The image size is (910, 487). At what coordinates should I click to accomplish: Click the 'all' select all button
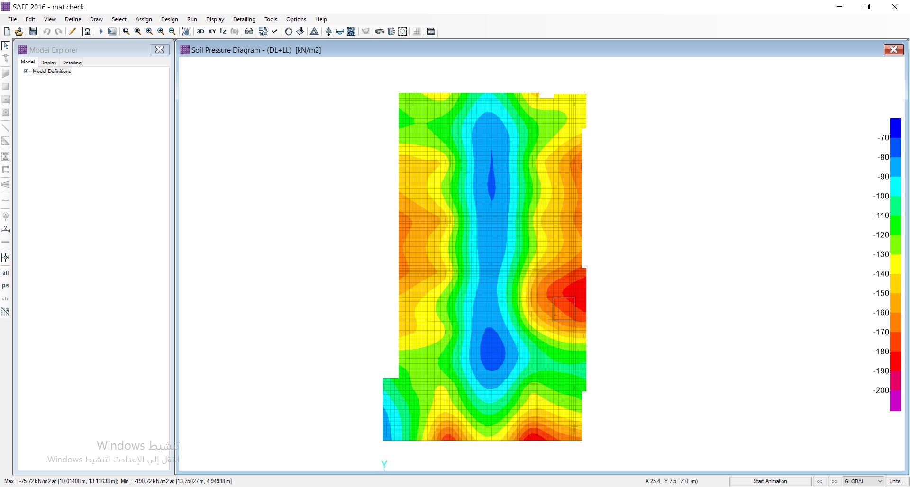(6, 273)
